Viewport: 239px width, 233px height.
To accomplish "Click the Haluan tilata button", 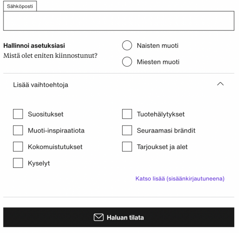I will pos(119,217).
